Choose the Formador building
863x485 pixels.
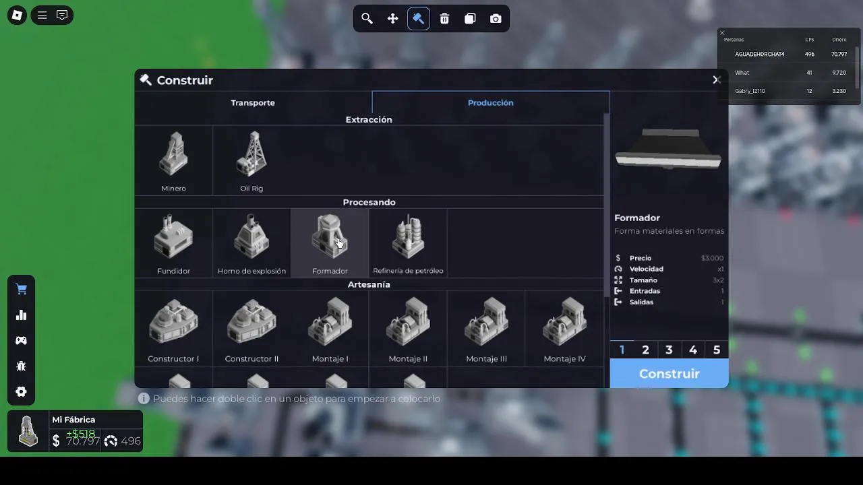[x=330, y=243]
